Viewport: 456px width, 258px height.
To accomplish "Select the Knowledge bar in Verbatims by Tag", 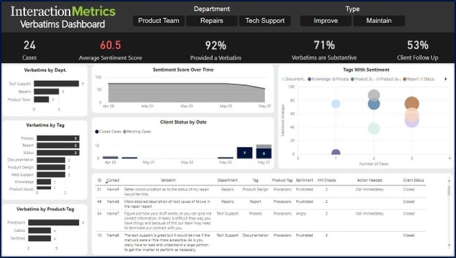I will 44,182.
